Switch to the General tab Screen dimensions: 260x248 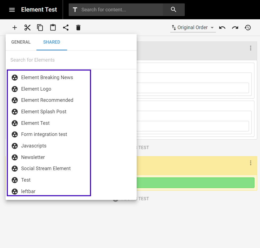[21, 42]
